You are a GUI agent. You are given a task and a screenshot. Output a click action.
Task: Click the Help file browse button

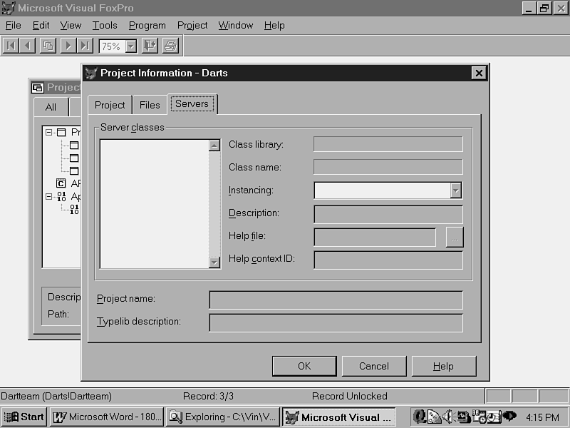click(x=455, y=237)
